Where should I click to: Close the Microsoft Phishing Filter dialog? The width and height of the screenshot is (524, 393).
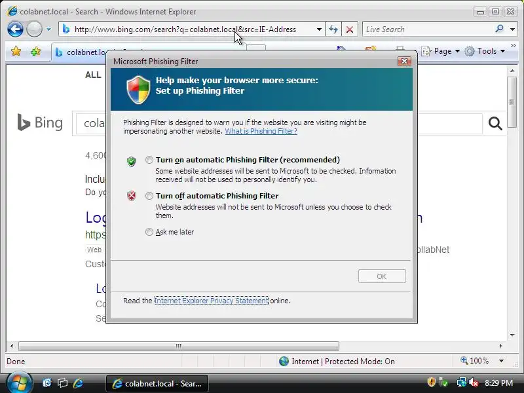(x=404, y=62)
